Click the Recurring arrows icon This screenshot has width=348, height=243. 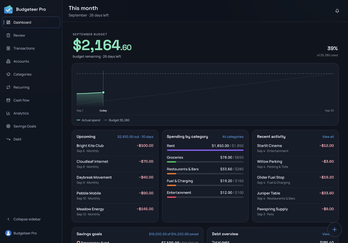point(8,87)
